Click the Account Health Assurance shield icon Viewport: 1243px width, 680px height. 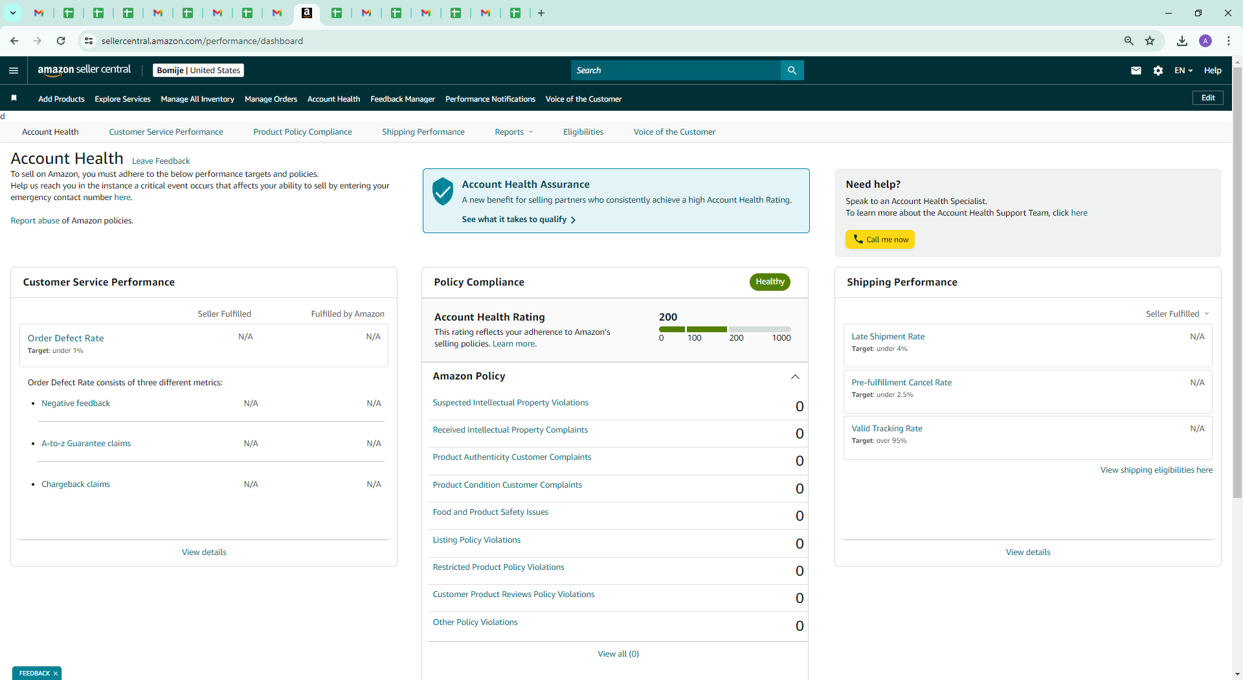(x=443, y=191)
